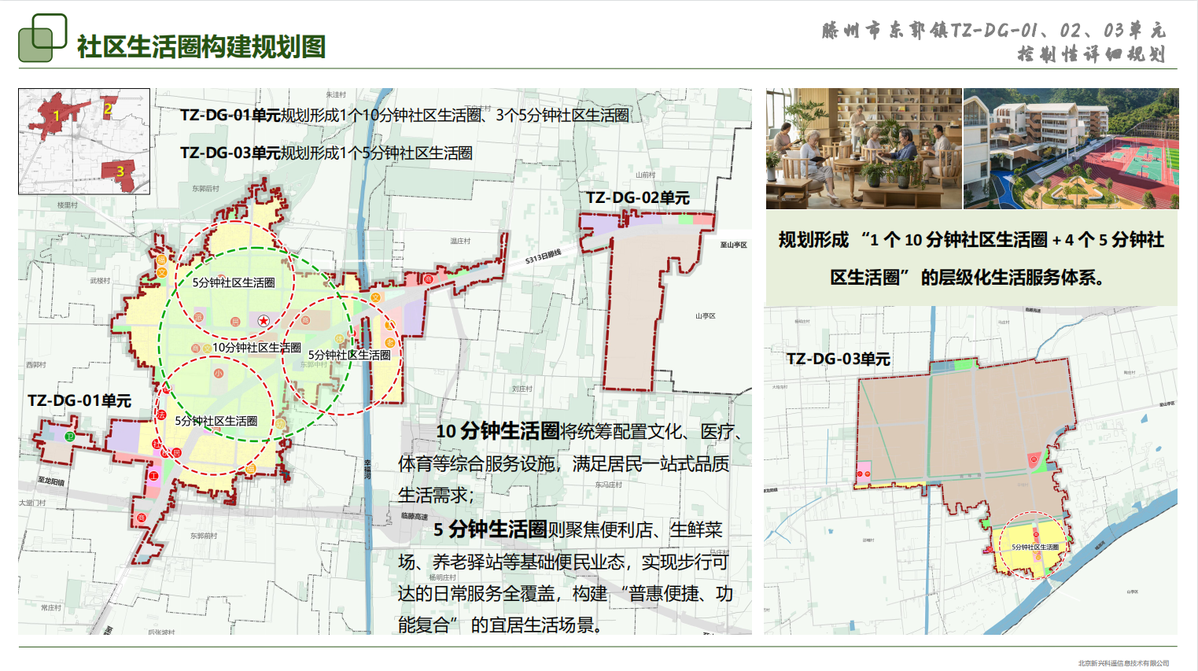Click the yellow 老 elderly care icon
Screen dimensions: 1198x671
point(390,342)
